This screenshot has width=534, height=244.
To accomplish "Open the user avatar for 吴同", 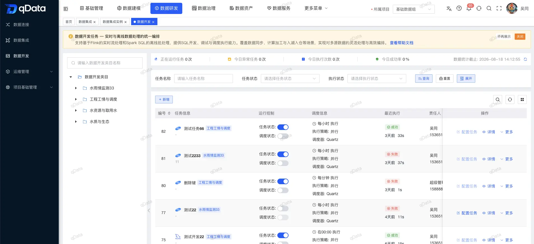I will 512,8.
